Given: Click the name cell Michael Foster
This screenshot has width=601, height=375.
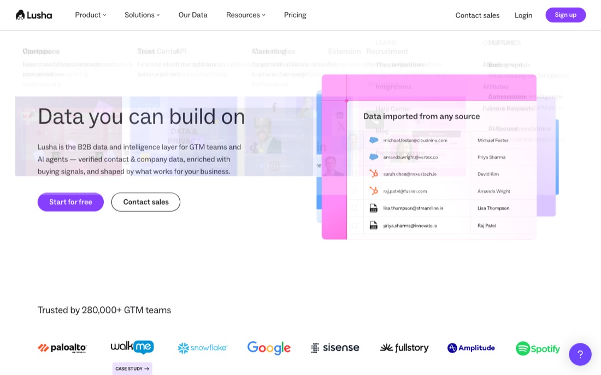Looking at the screenshot, I should (x=492, y=140).
